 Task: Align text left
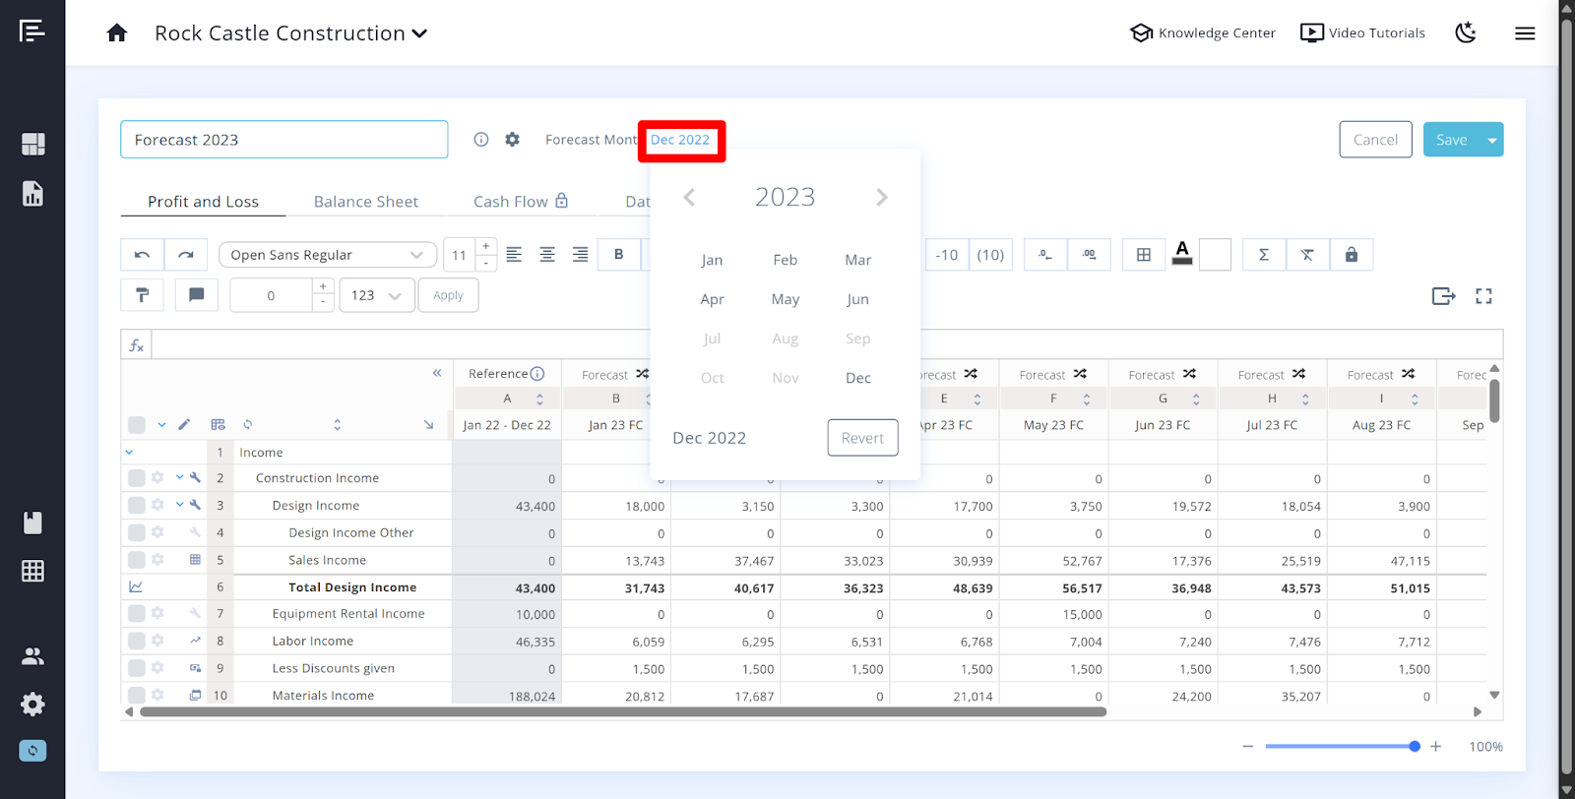point(514,255)
